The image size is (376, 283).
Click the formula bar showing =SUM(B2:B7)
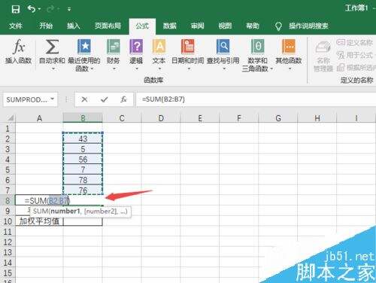click(256, 99)
